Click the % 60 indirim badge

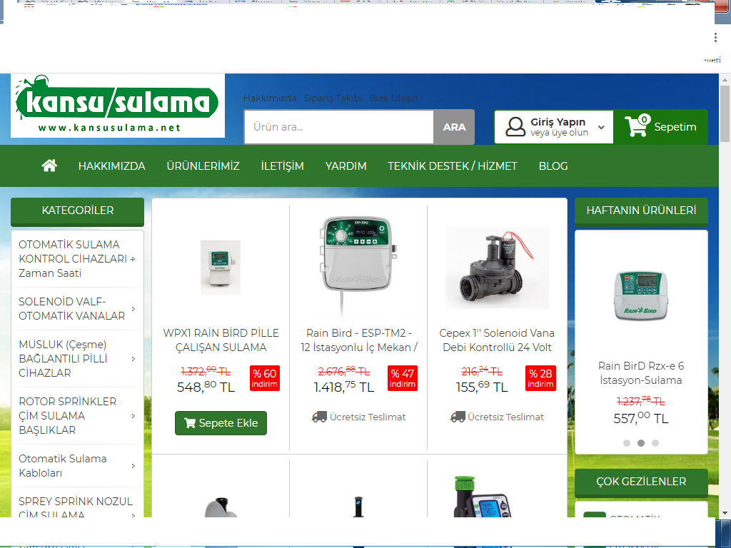click(265, 378)
